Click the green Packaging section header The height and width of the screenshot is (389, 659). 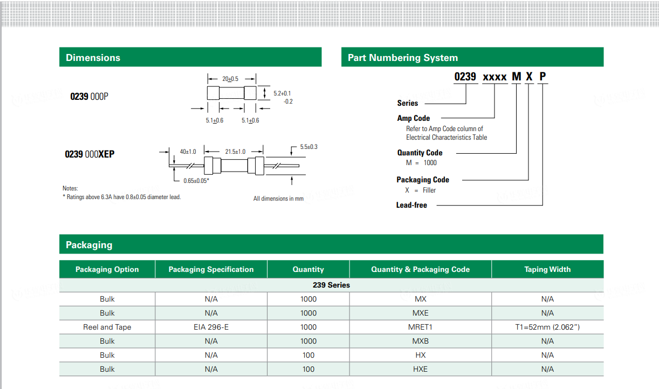(89, 245)
